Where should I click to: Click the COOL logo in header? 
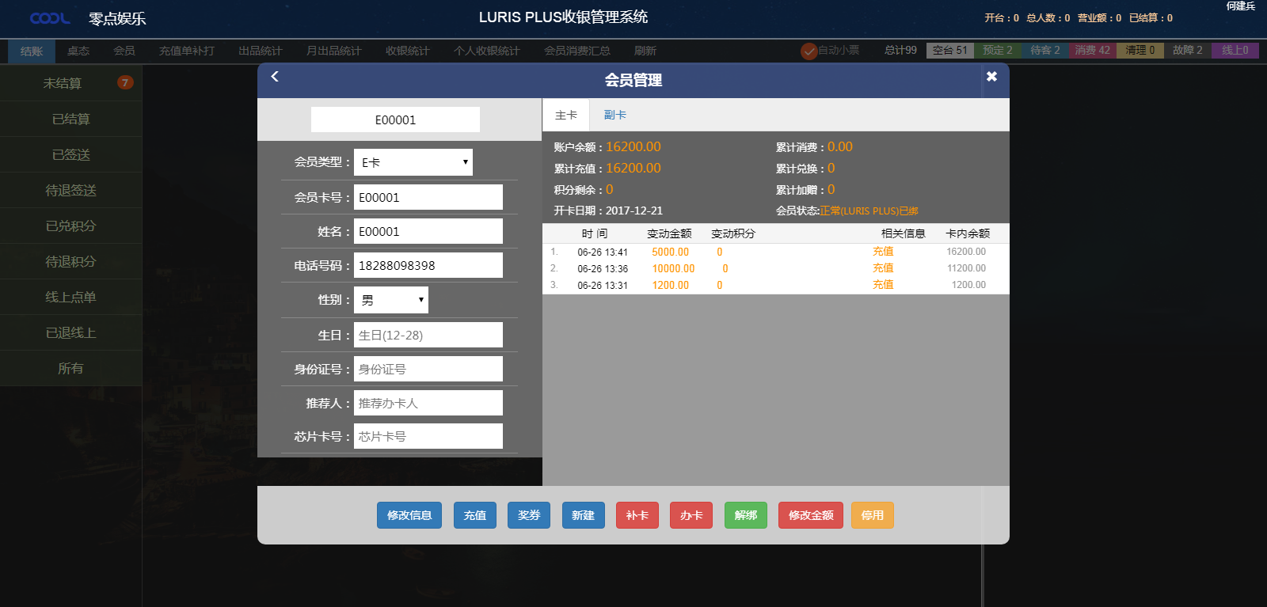49,18
